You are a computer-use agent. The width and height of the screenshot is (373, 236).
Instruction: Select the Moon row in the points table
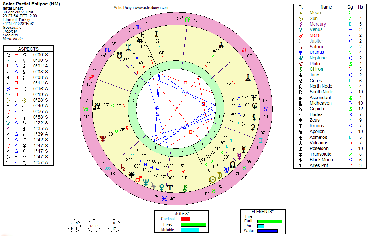[x=330, y=12]
